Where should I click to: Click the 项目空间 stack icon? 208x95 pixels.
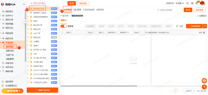point(3,67)
